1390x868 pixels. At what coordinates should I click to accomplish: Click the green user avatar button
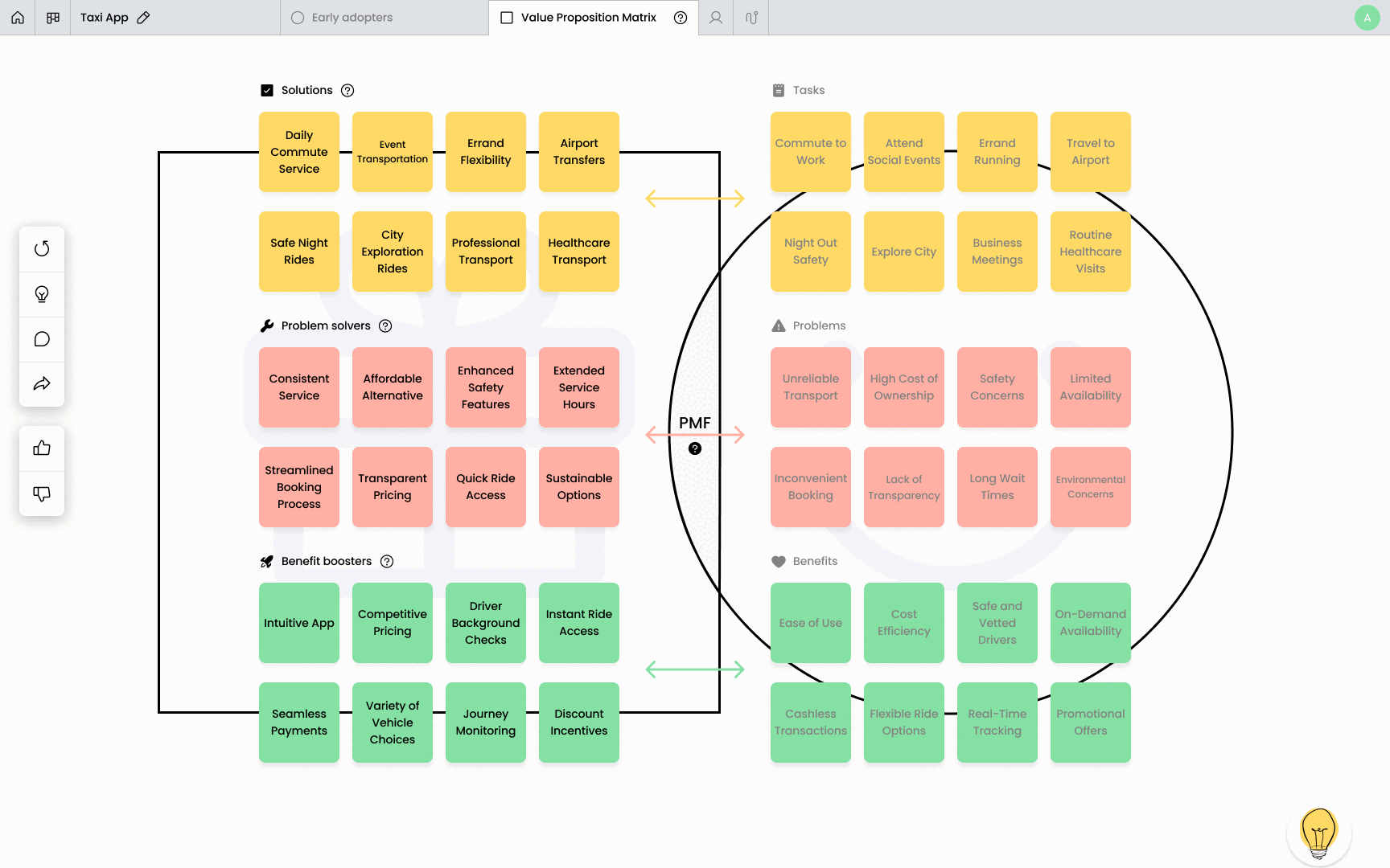coord(1367,18)
